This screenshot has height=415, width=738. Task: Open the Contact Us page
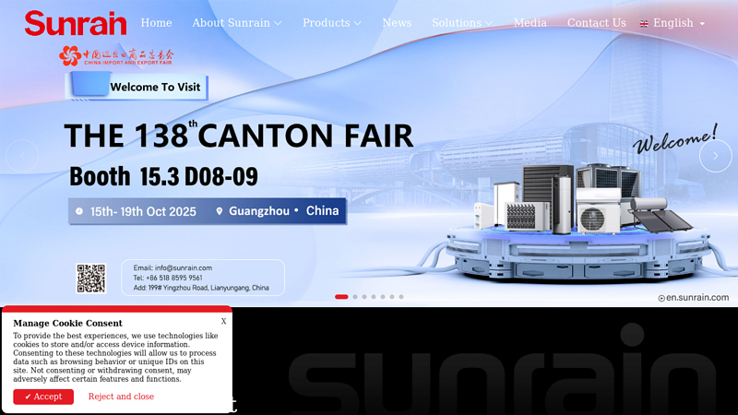click(x=596, y=23)
